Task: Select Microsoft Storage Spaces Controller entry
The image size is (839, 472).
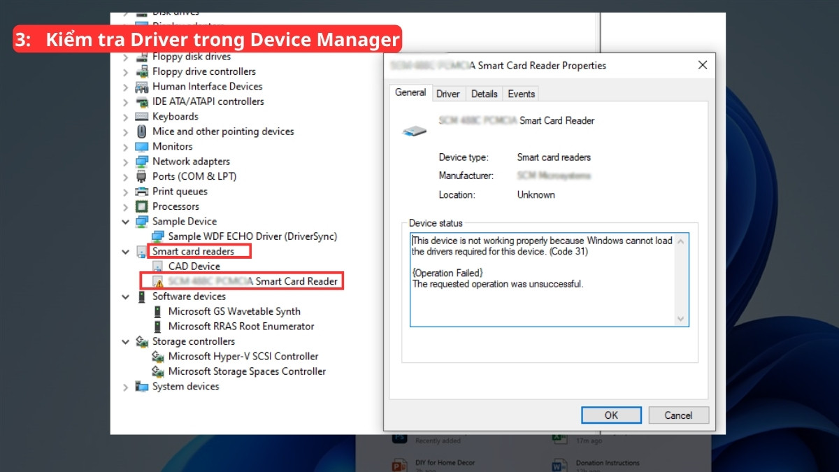Action: (x=247, y=372)
